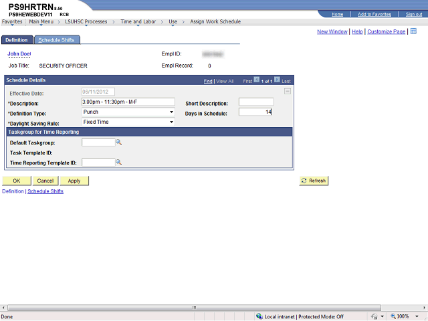Click the Find link in Schedule Details
This screenshot has width=428, height=321.
click(208, 81)
